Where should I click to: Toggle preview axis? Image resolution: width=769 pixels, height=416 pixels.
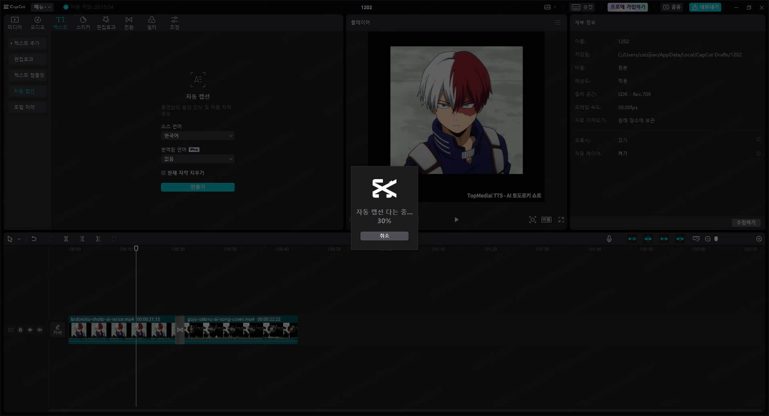pyautogui.click(x=680, y=239)
